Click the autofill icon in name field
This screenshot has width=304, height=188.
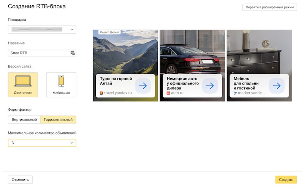73,53
